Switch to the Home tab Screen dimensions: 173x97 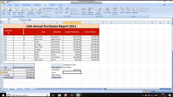9,5
